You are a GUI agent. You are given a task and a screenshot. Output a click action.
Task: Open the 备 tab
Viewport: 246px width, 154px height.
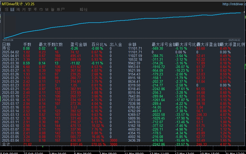pyautogui.click(x=53, y=9)
